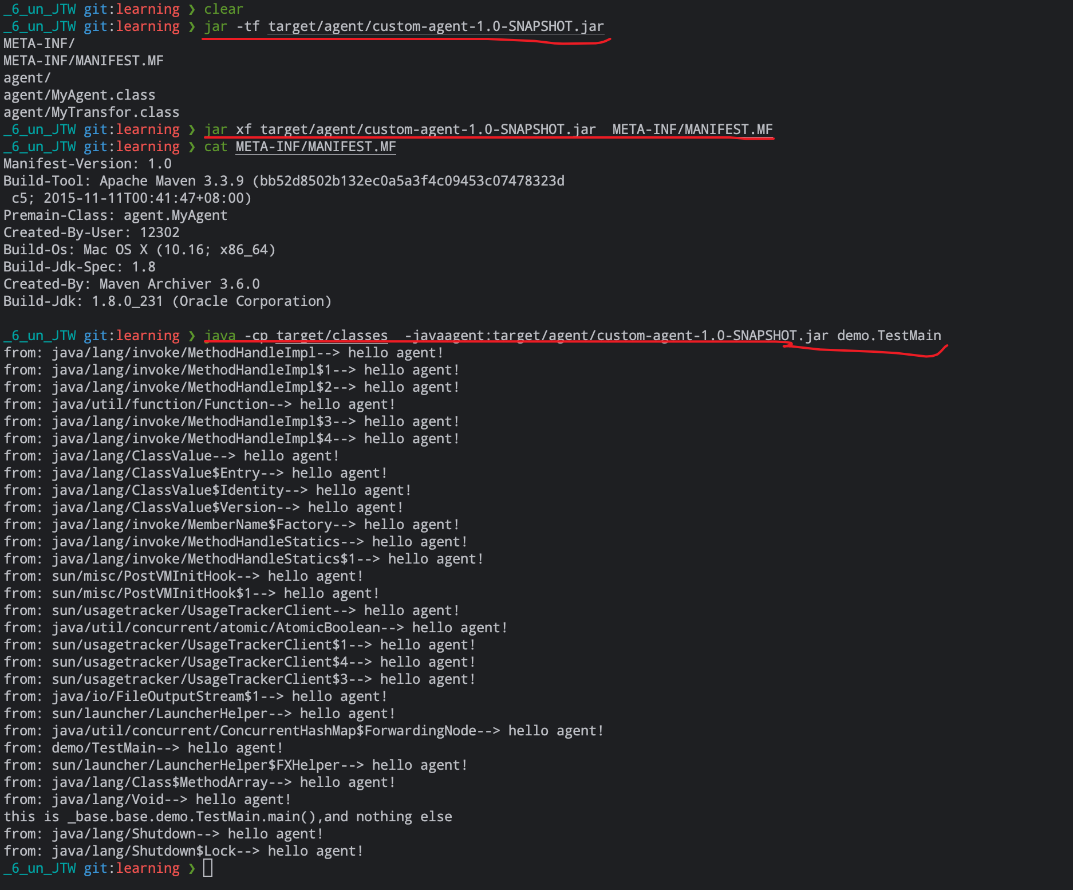This screenshot has width=1073, height=890.
Task: Click the 'Created-By: Maven Archiver 3.6.0' line
Action: 131,284
